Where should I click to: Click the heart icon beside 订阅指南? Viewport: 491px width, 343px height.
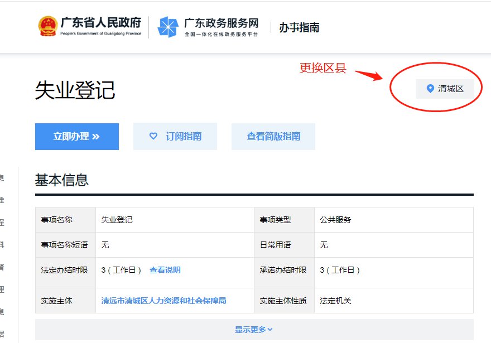tap(153, 136)
